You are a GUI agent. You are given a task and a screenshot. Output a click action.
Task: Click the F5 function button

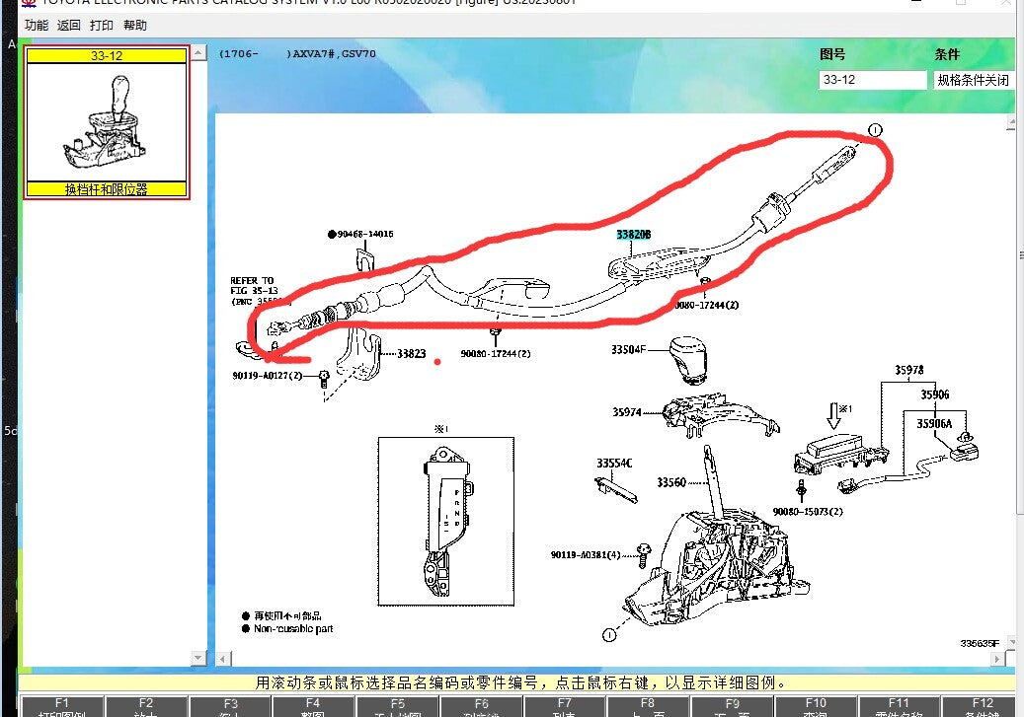click(397, 706)
